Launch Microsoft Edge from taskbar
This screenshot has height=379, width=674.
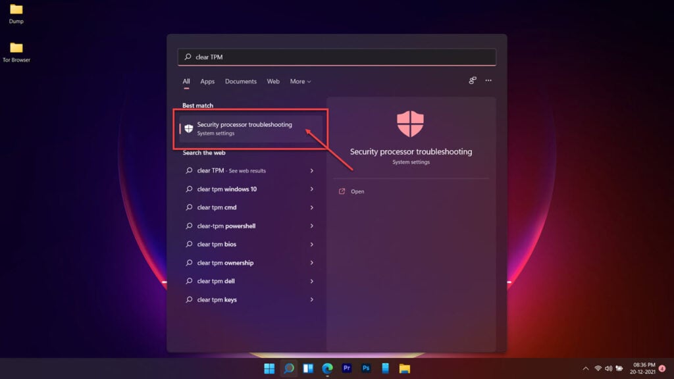pos(328,368)
